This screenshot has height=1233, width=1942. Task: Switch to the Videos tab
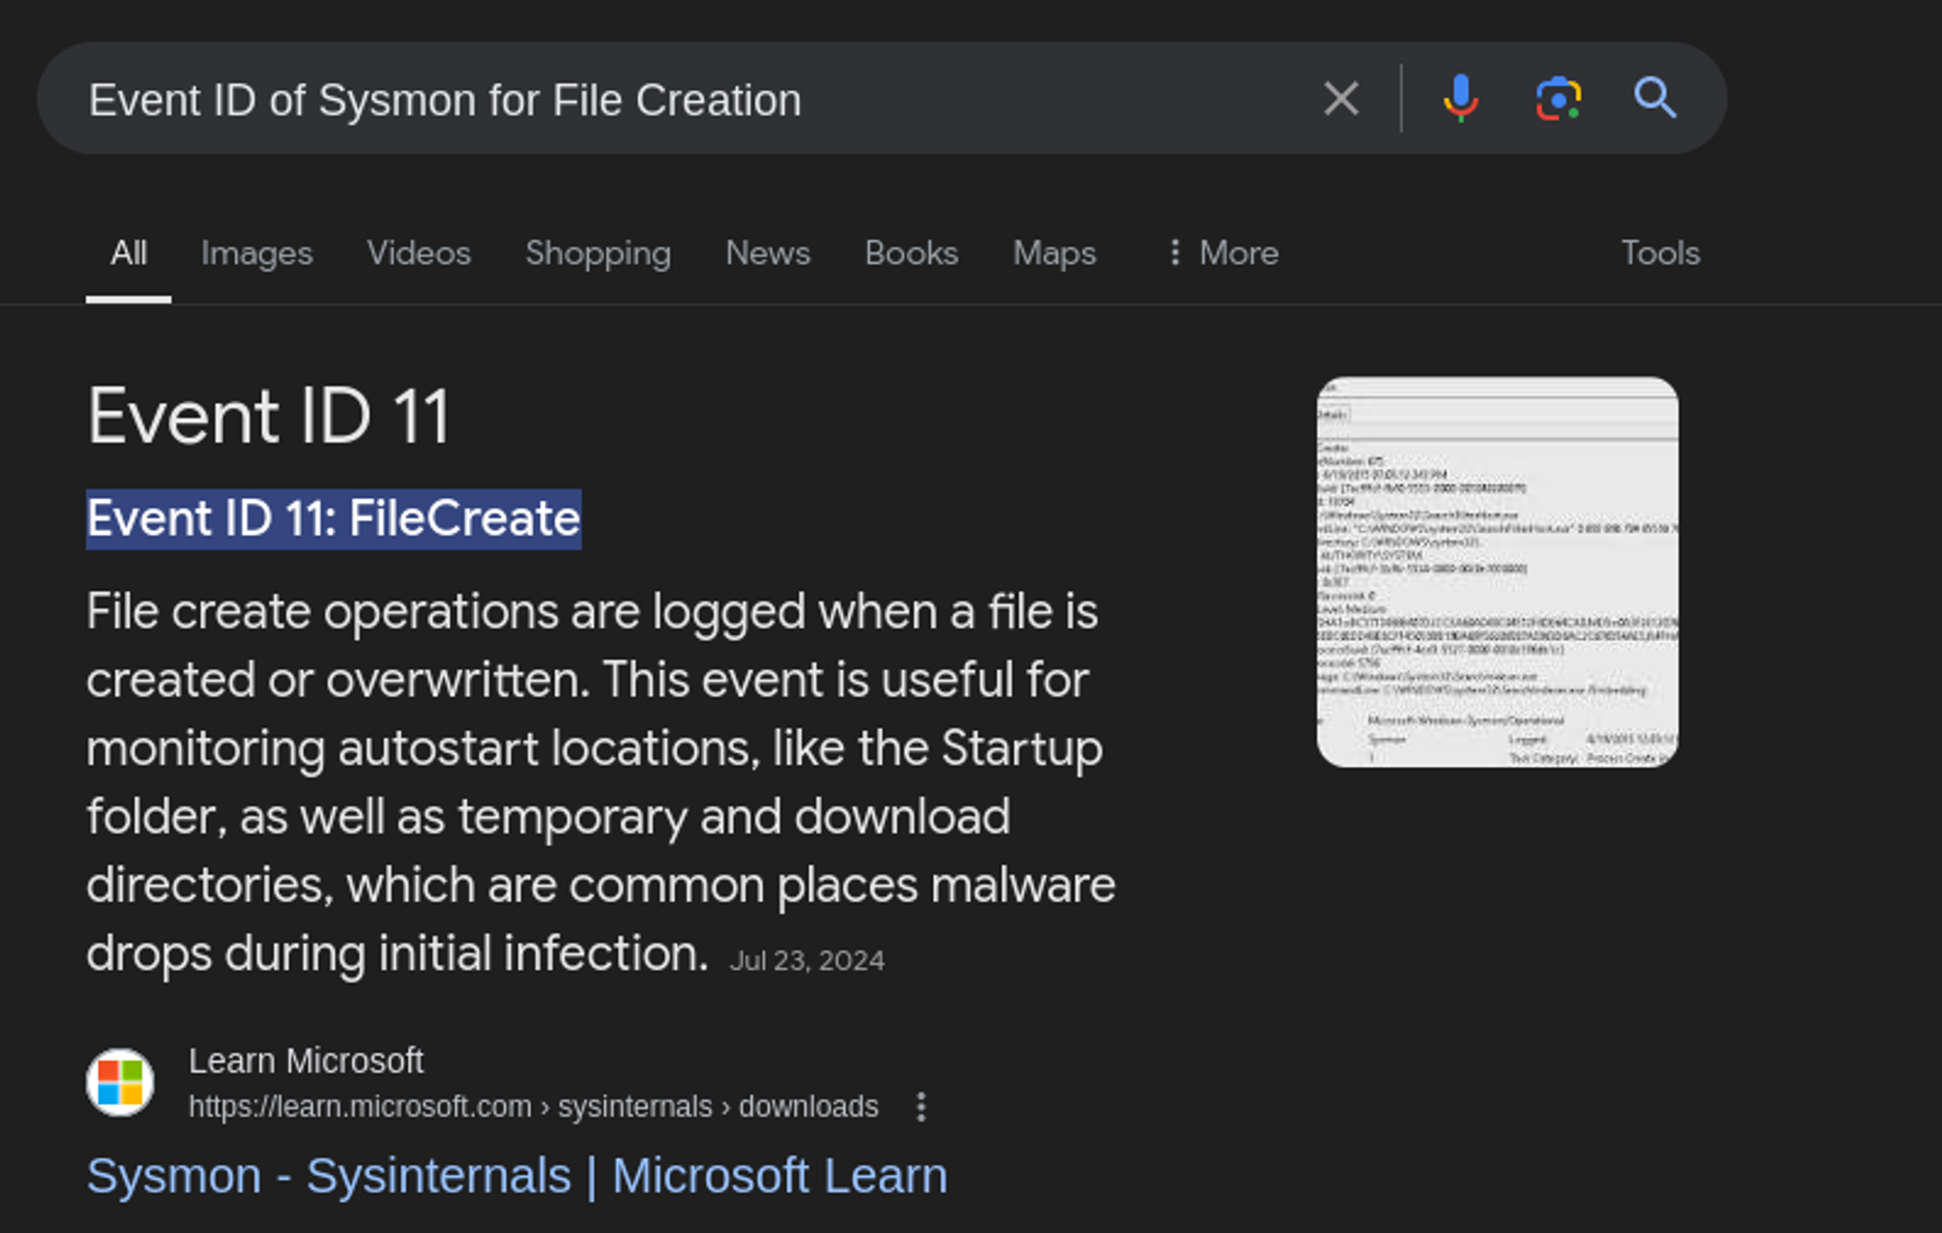[419, 253]
